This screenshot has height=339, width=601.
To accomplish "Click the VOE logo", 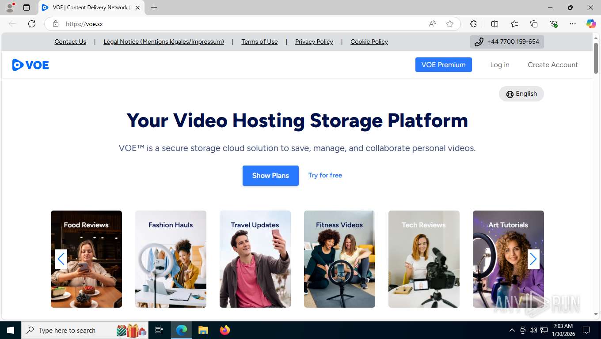I will click(x=30, y=65).
